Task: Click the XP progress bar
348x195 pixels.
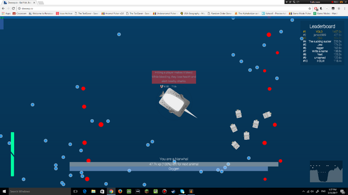Action: pos(174,164)
